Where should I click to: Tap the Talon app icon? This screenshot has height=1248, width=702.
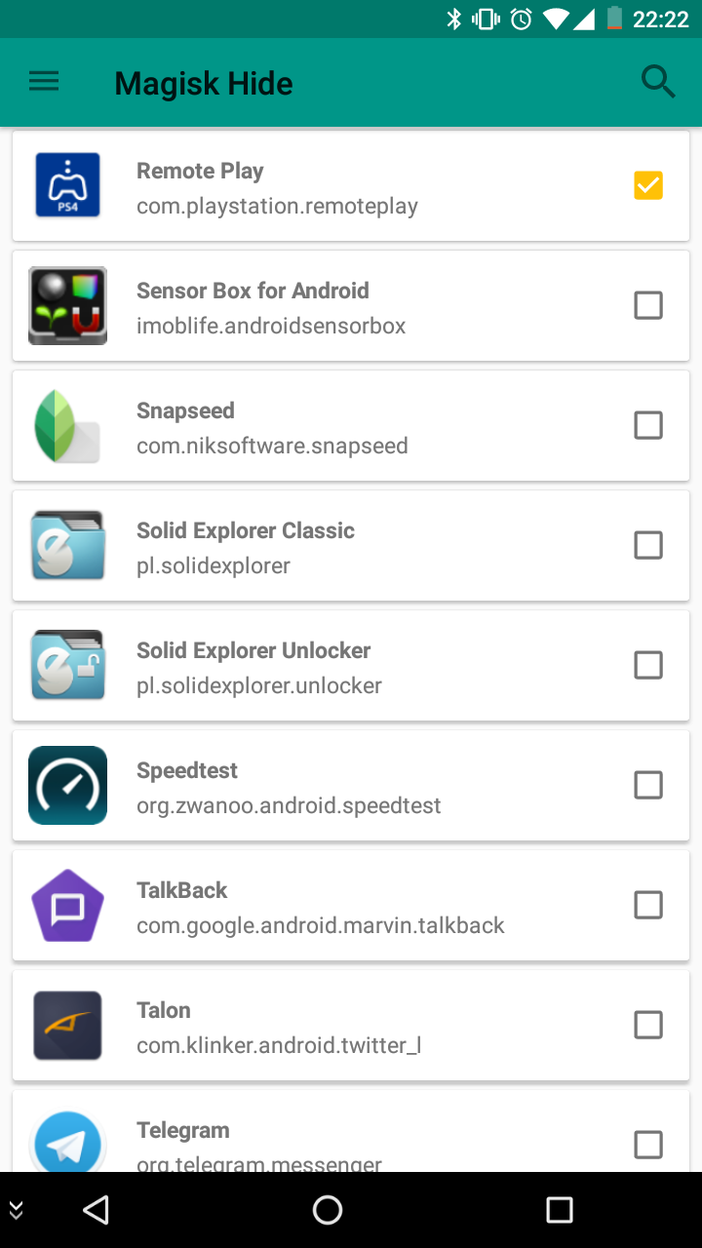[x=68, y=1025]
